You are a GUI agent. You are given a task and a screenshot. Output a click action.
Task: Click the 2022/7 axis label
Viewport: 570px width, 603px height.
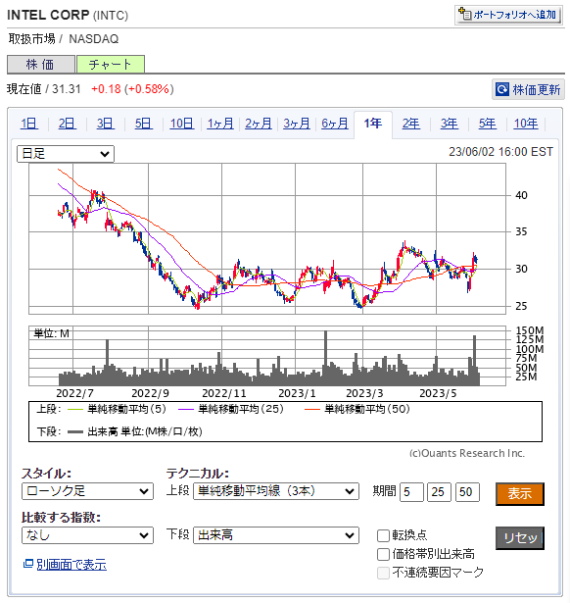pos(74,393)
